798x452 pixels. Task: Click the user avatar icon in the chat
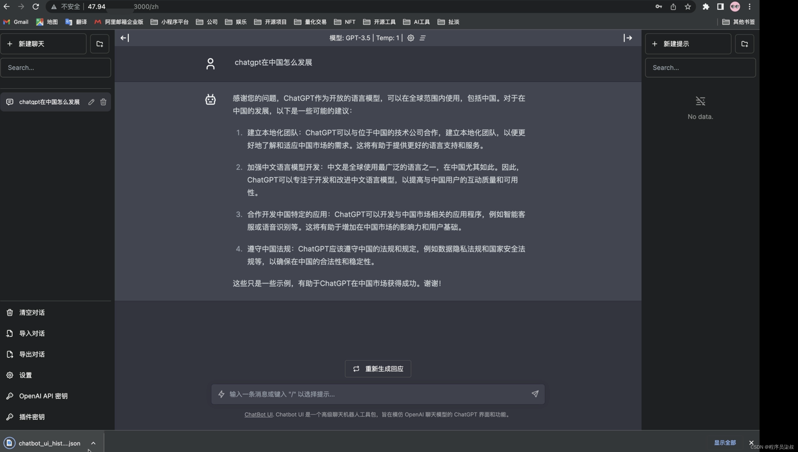210,64
